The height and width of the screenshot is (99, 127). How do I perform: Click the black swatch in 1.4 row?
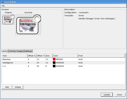pyautogui.click(x=54, y=66)
